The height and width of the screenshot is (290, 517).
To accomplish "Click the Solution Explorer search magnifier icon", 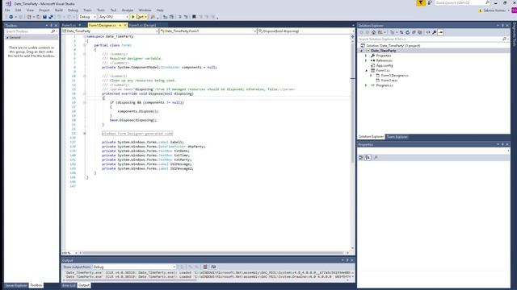I will coord(504,39).
